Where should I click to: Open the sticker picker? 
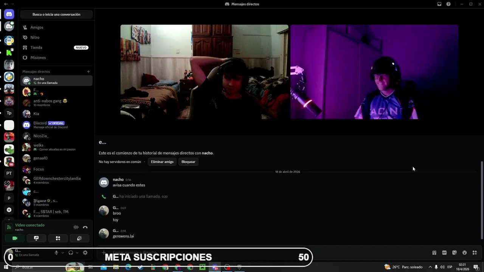tap(455, 253)
